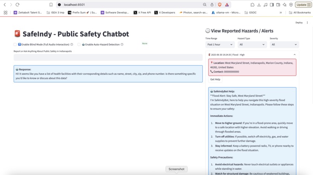Click the Safety Precautions: heading
This screenshot has height=175, width=313.
(x=222, y=158)
